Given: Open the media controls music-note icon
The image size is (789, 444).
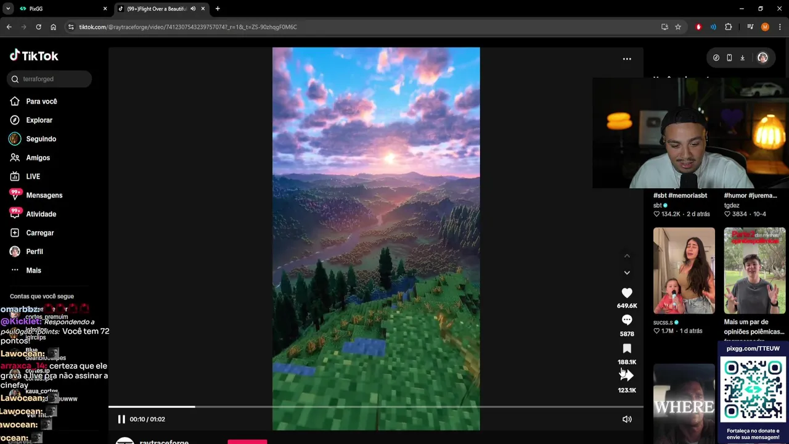Looking at the screenshot, I should (x=750, y=27).
